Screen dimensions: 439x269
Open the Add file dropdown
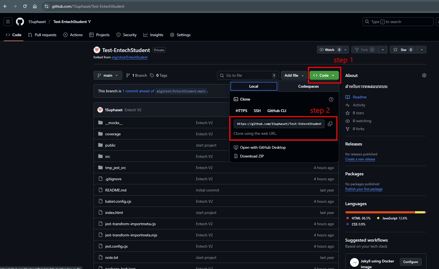[294, 75]
